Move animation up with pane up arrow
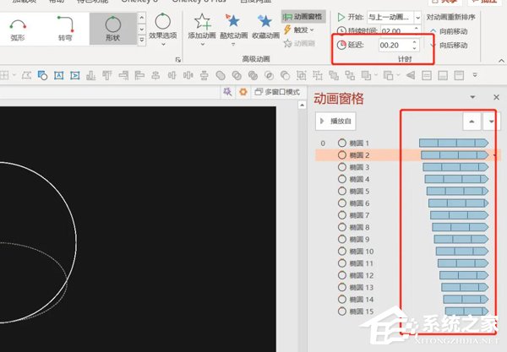 pos(472,122)
